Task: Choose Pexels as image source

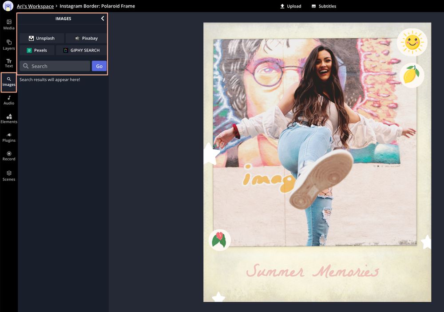Action: click(x=37, y=50)
